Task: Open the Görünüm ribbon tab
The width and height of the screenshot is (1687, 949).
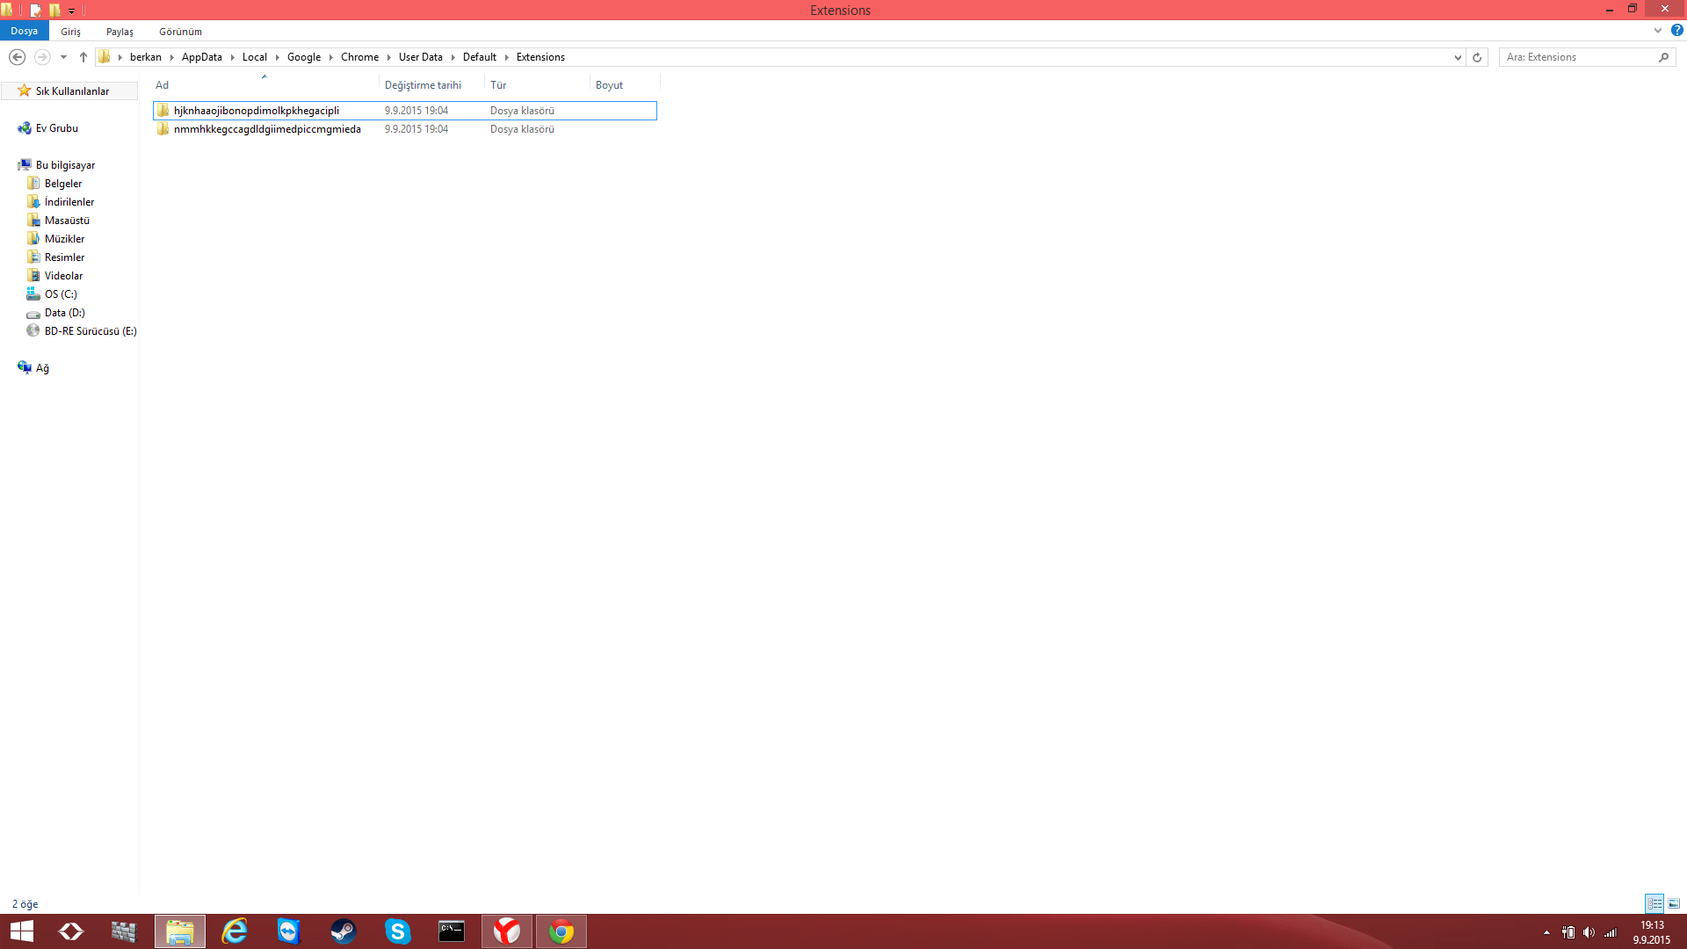Action: 180,32
